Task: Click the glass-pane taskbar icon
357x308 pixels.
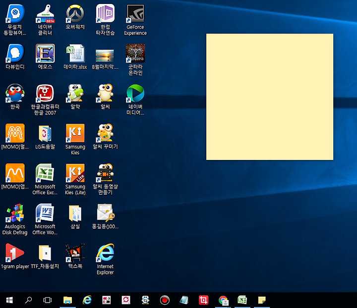Action: point(184,300)
